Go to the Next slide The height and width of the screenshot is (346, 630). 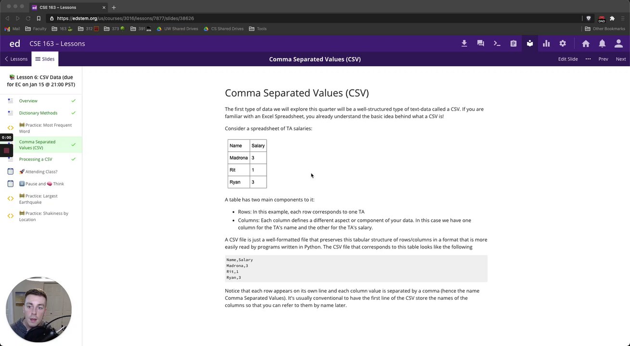point(621,59)
